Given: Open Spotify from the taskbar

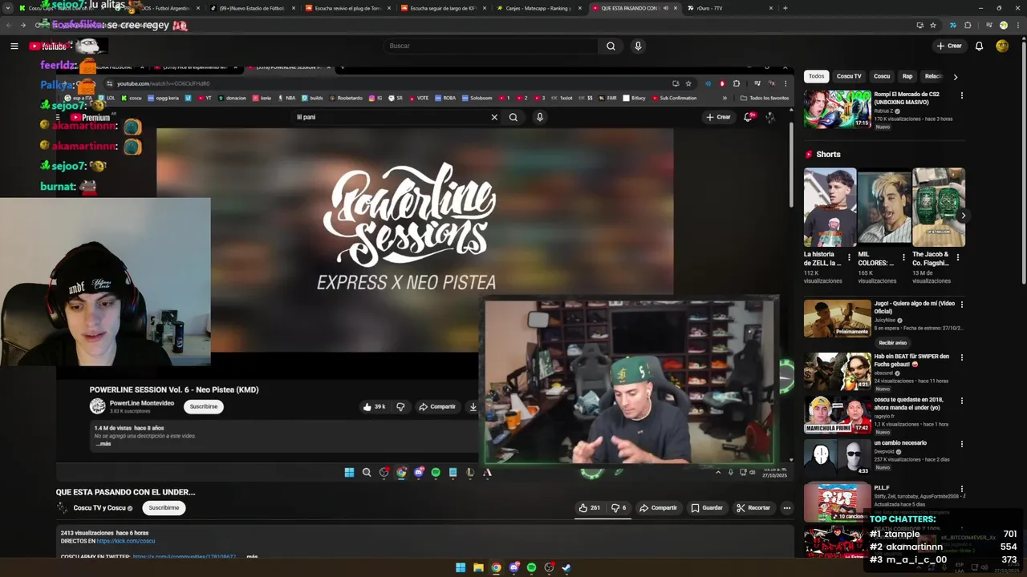Looking at the screenshot, I should point(531,567).
